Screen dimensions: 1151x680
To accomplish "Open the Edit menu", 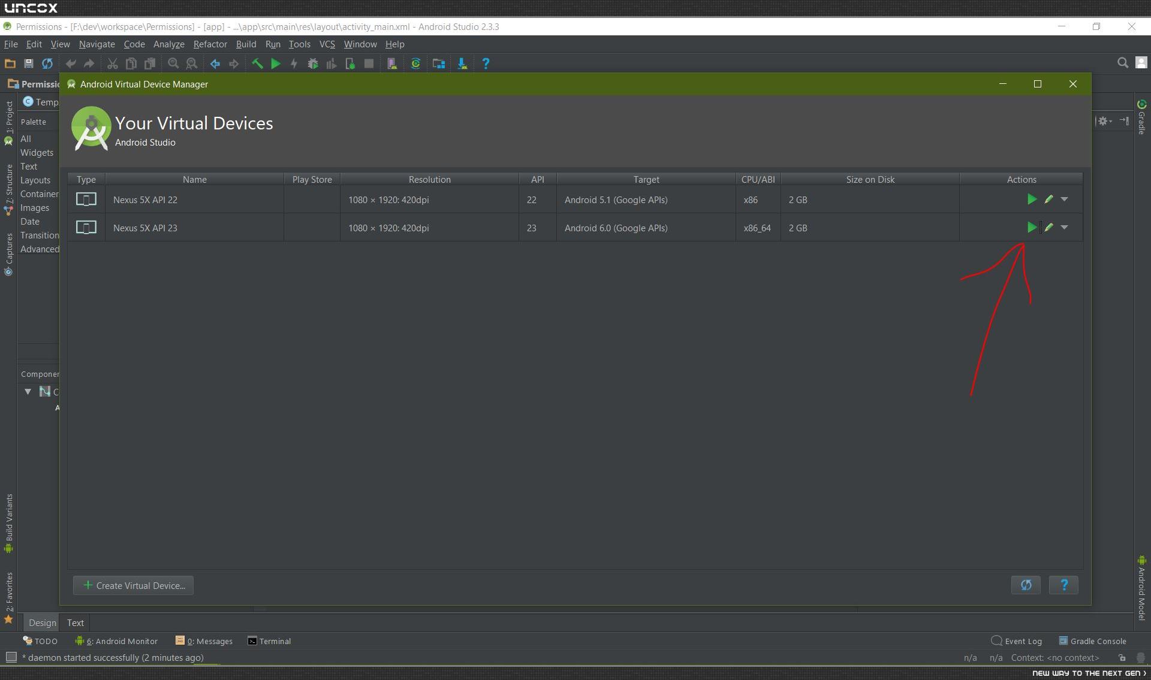I will (x=34, y=44).
